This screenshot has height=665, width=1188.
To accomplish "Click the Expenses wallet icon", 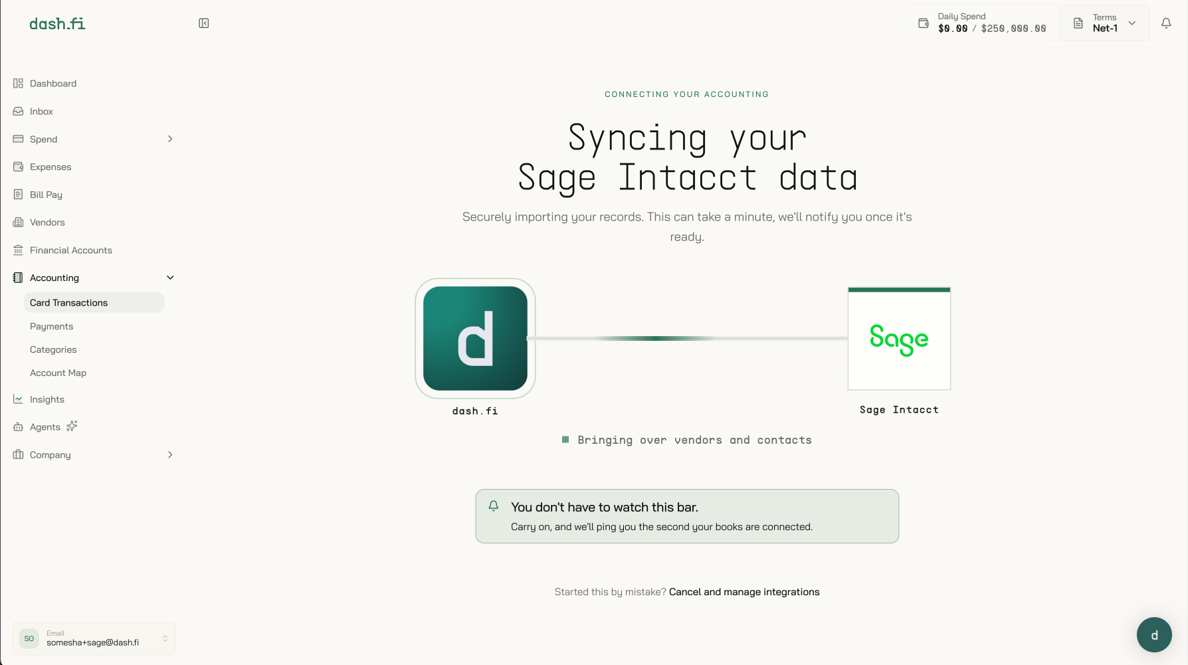I will click(18, 167).
